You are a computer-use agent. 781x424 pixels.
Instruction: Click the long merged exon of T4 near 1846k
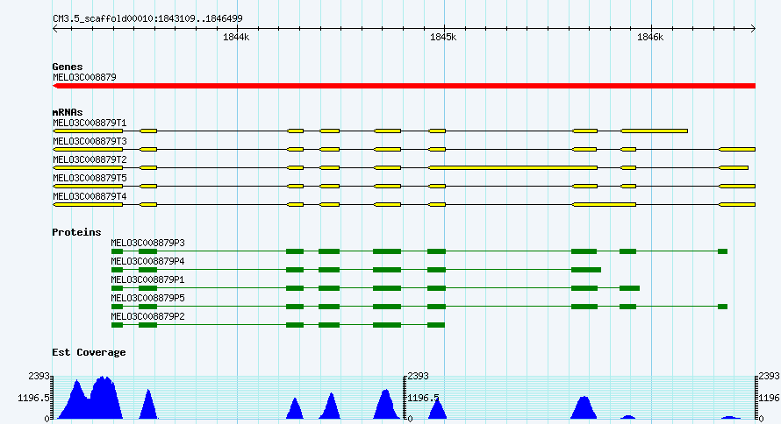click(605, 205)
